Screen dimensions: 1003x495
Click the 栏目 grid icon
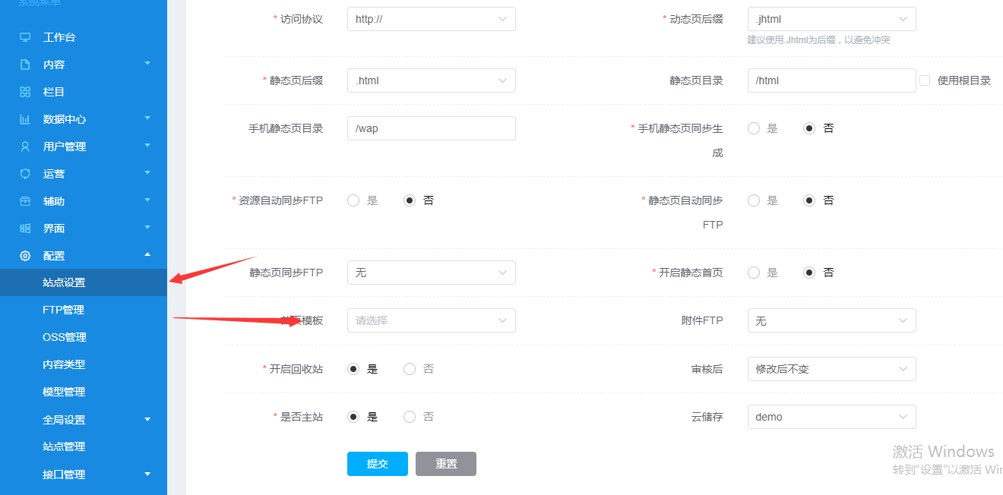coord(25,92)
